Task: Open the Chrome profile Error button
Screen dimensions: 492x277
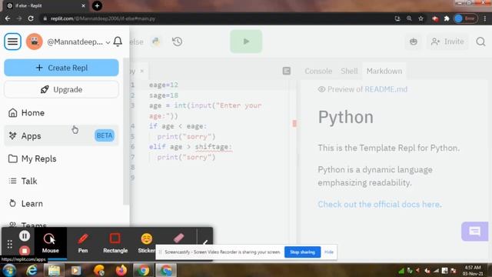Action: pyautogui.click(x=466, y=18)
